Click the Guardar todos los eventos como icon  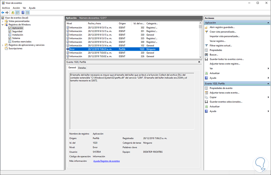point(207,59)
